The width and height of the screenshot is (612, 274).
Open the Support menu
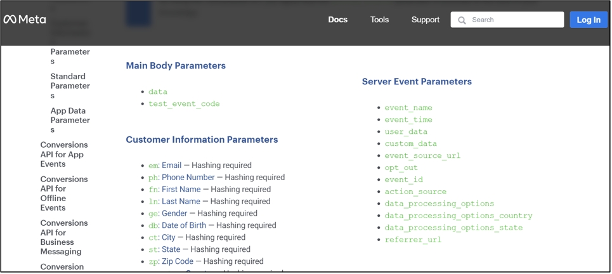click(x=425, y=20)
